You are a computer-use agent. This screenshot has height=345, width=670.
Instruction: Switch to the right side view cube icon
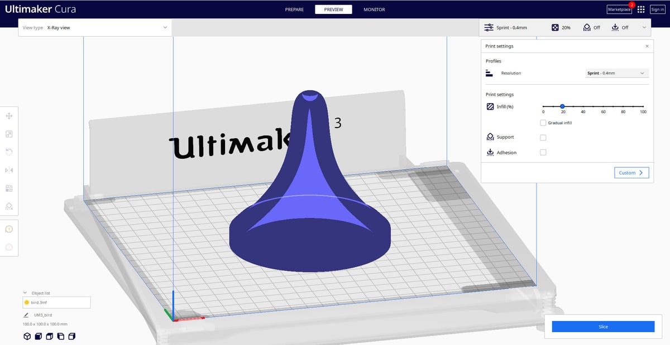click(71, 336)
